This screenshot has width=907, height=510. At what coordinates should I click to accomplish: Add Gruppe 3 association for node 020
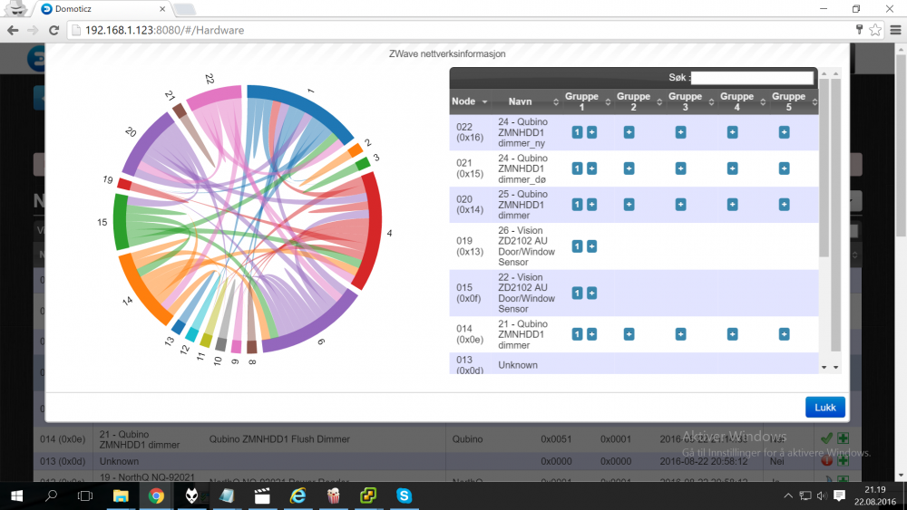[x=680, y=205]
